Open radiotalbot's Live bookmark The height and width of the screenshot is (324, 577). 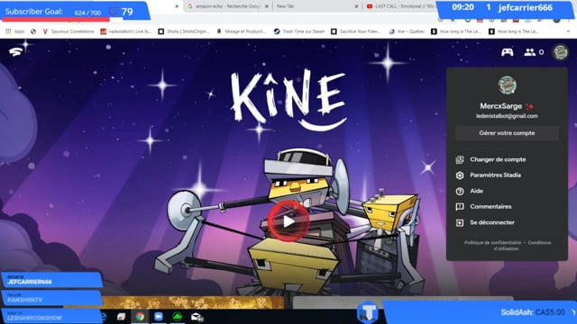[126, 31]
